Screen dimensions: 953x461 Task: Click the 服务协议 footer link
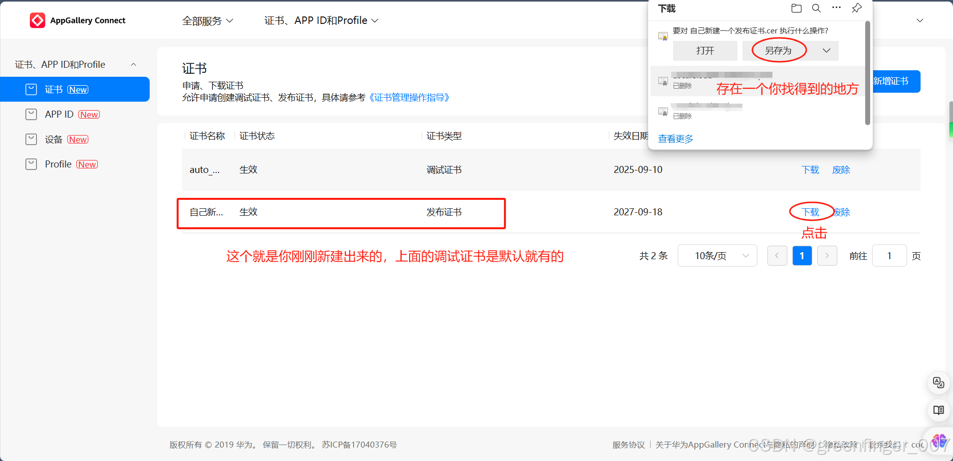point(629,445)
